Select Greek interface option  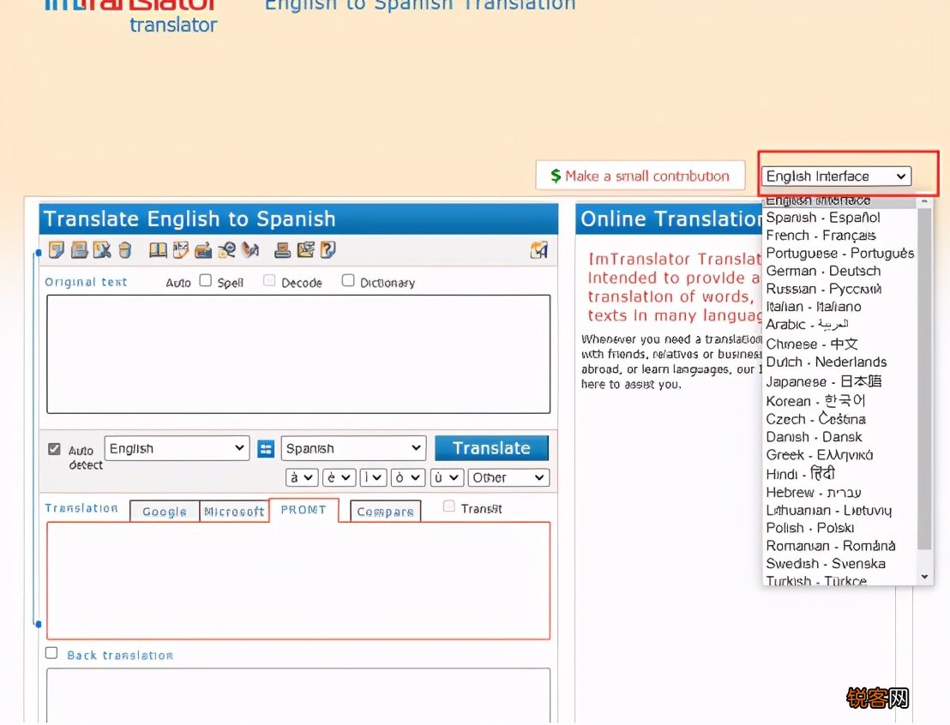point(839,454)
